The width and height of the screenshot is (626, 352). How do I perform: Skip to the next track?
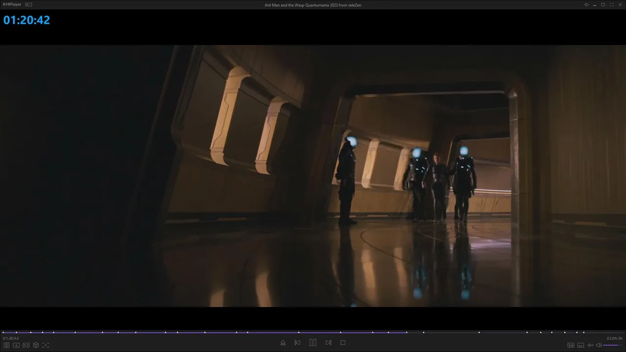[329, 343]
